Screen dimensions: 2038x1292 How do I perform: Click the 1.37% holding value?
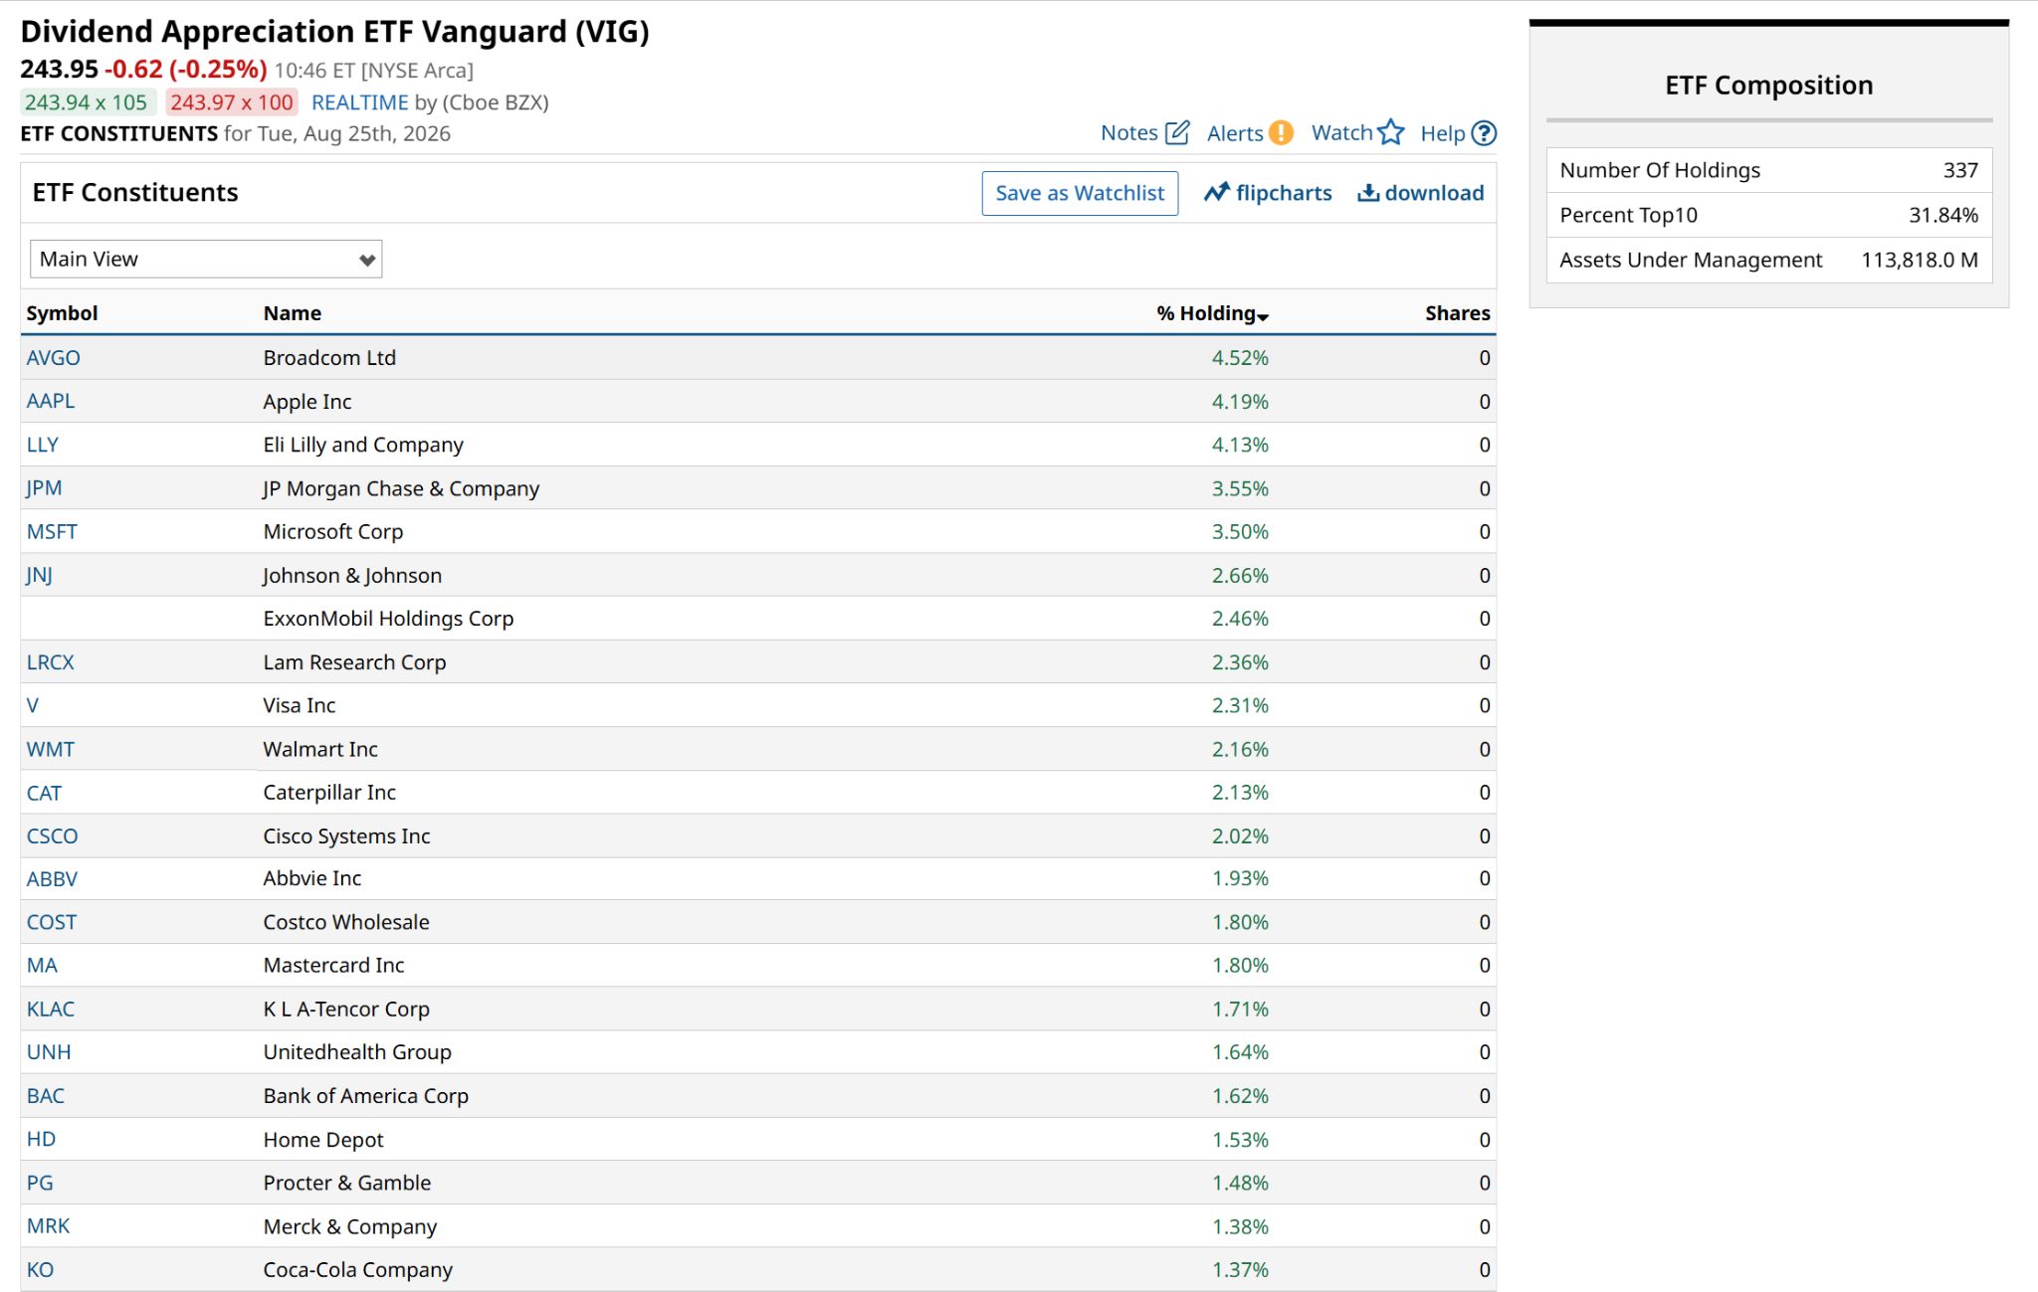click(x=1240, y=1270)
